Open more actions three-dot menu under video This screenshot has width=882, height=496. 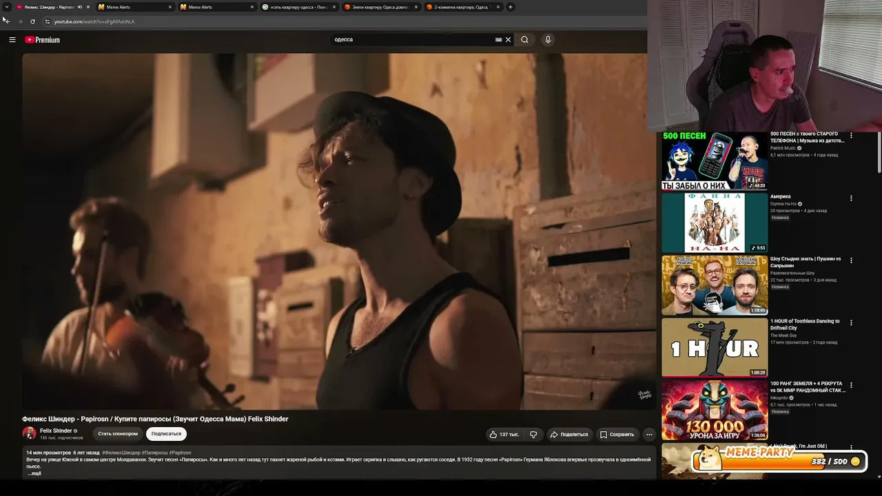pyautogui.click(x=648, y=435)
